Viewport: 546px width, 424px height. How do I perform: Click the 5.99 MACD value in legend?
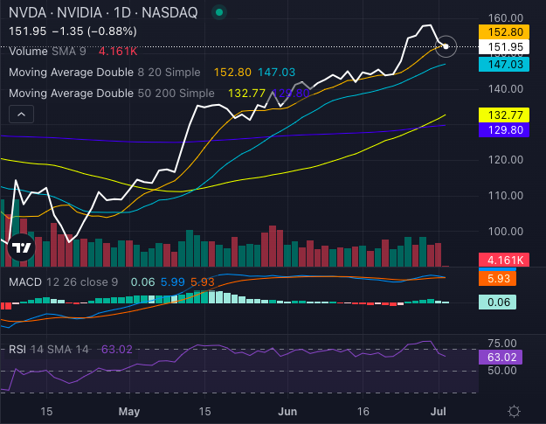pos(173,282)
